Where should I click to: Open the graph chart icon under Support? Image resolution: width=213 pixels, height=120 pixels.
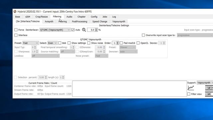click(x=191, y=88)
